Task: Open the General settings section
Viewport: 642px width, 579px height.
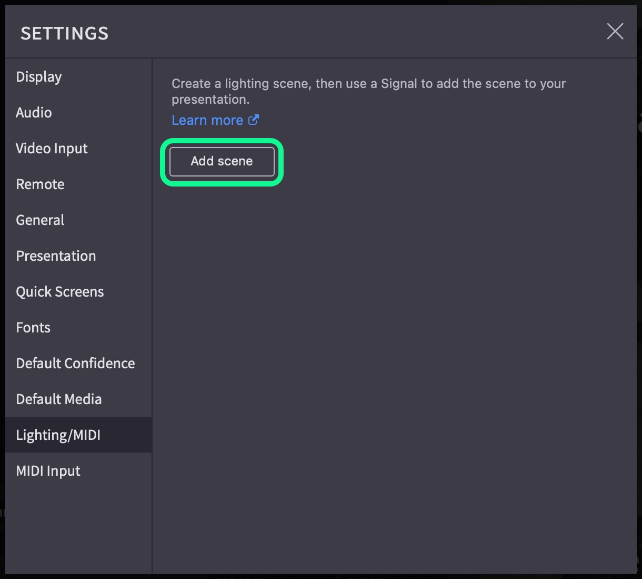Action: [x=78, y=220]
